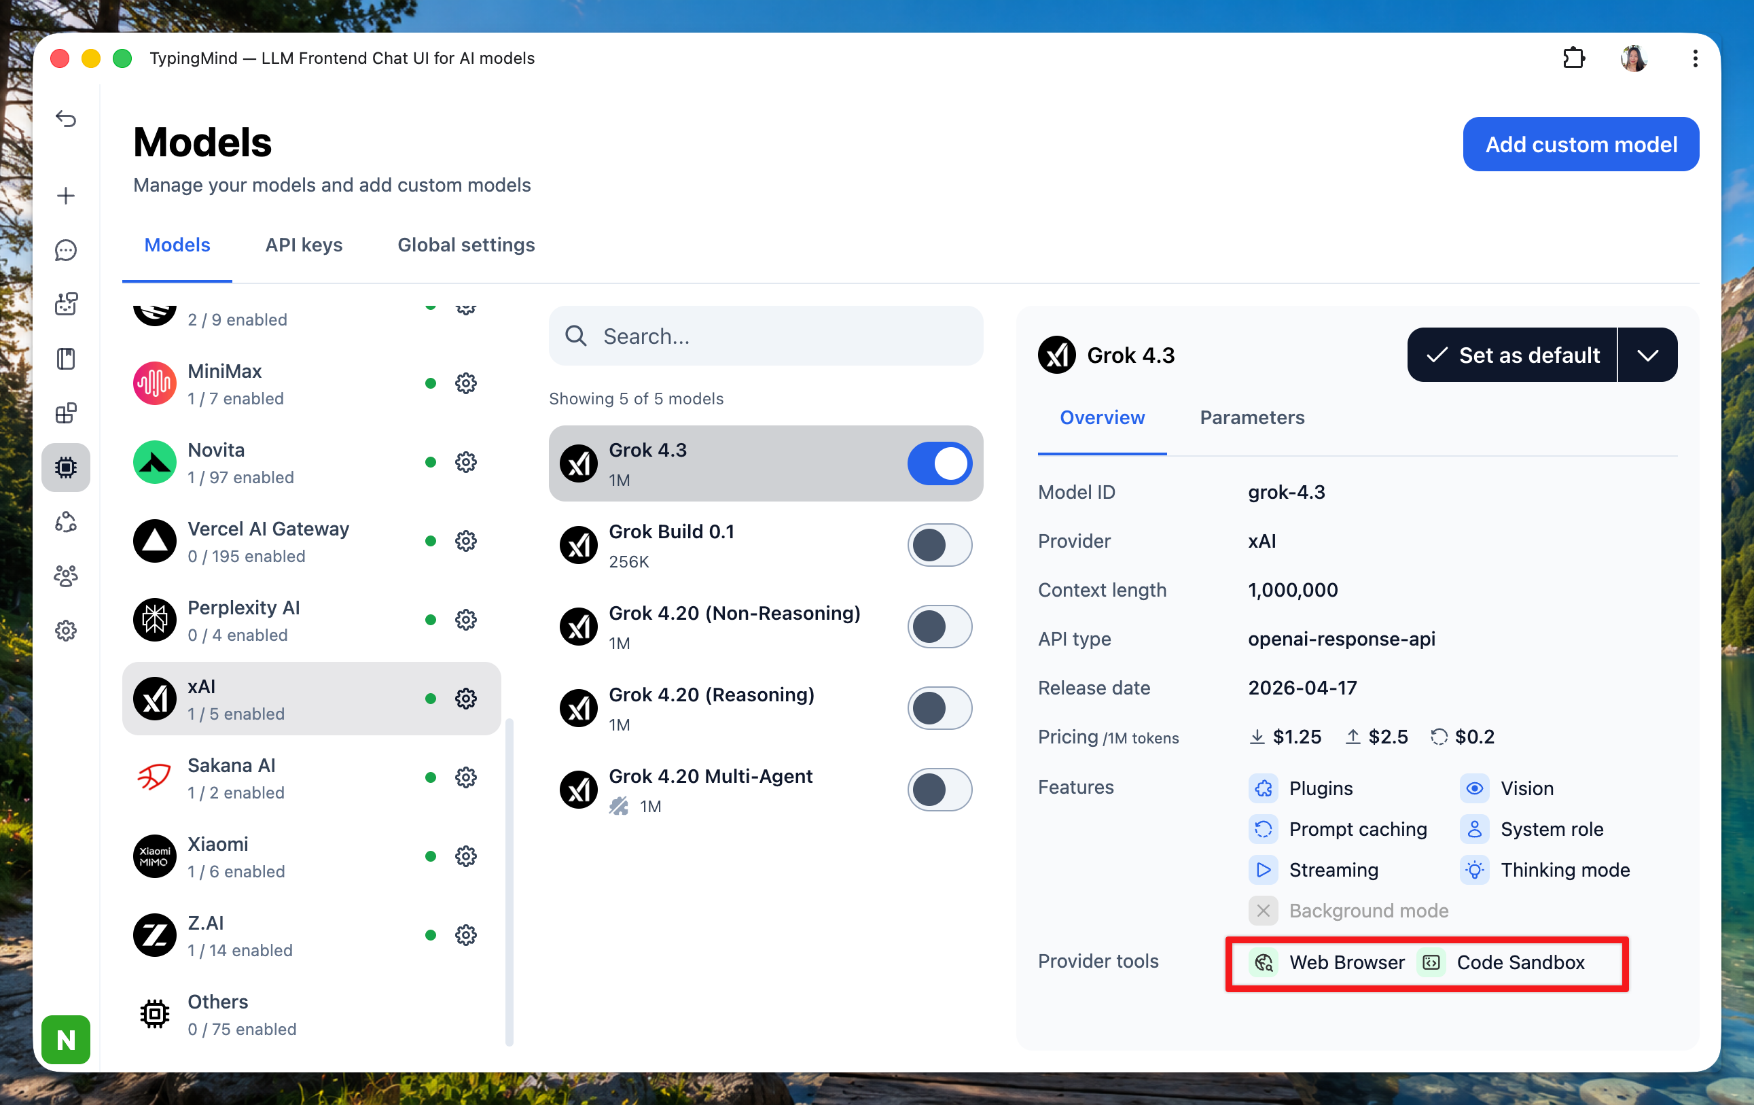This screenshot has height=1105, width=1754.
Task: Click the Set as default button
Action: [1512, 355]
